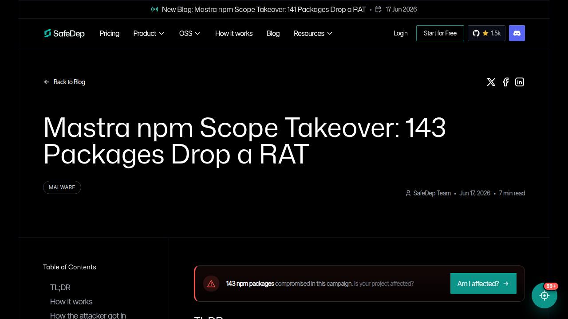Click the floating scanner widget icon
Viewport: 568px width, 319px height.
544,296
